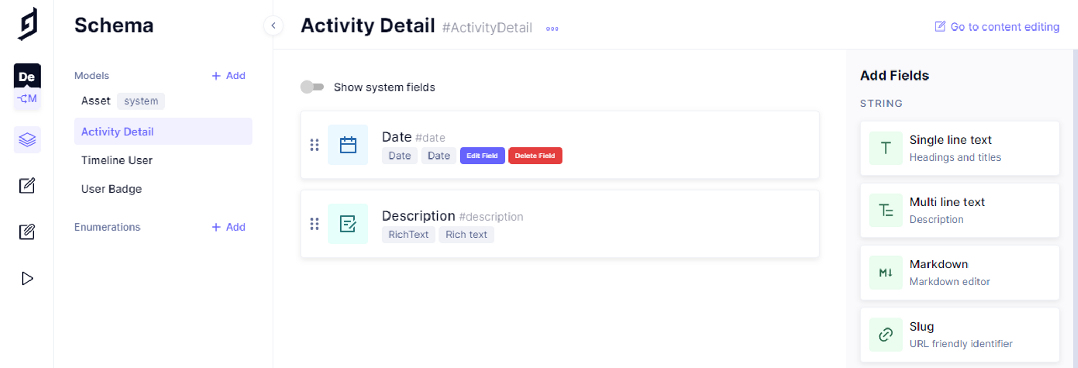Viewport: 1078px width, 368px height.
Task: Open the De project switcher
Action: (x=27, y=77)
